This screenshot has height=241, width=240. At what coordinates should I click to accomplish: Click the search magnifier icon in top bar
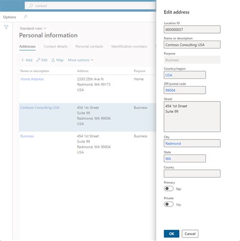(x=31, y=6)
